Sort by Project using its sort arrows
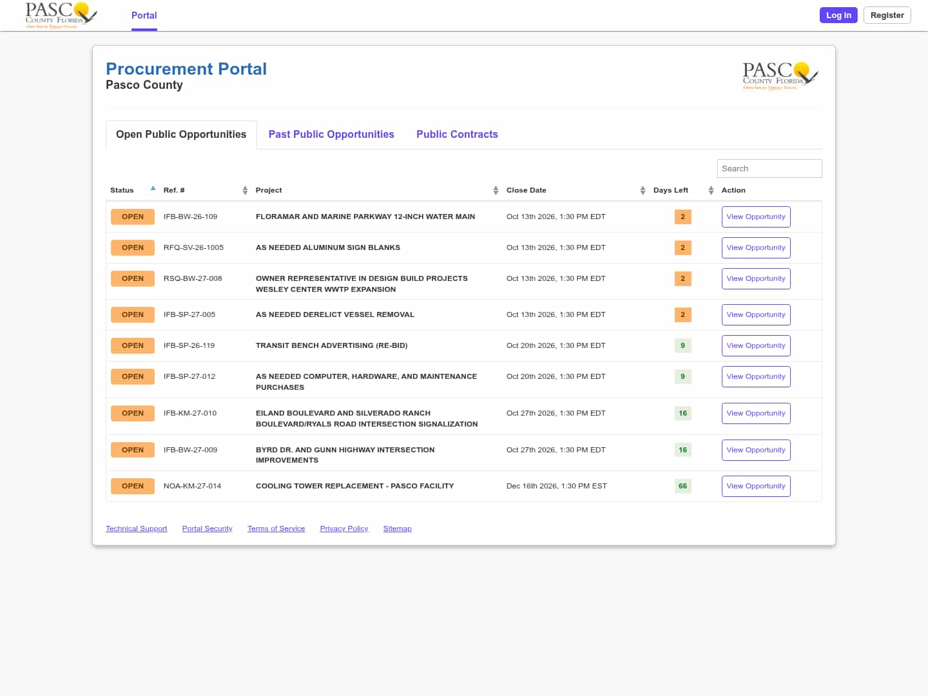Screen dimensions: 928x696 496,190
